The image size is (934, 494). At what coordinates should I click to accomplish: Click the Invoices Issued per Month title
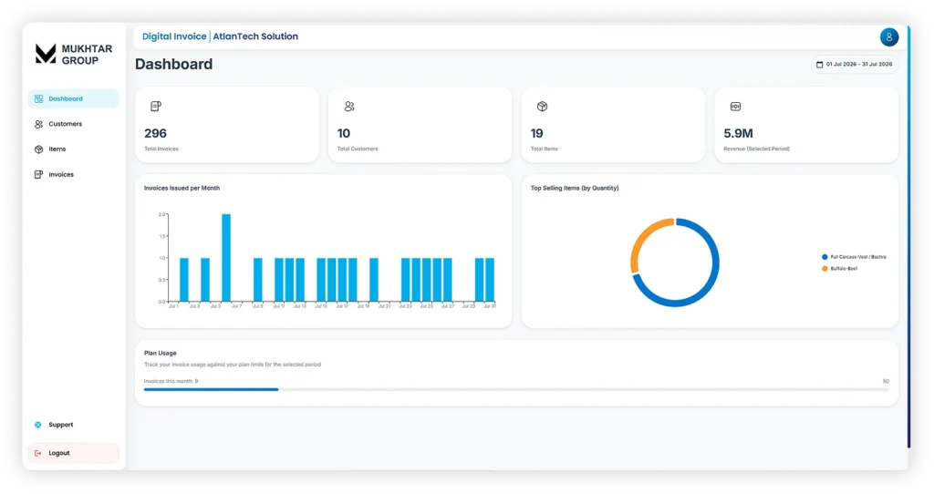pyautogui.click(x=182, y=188)
